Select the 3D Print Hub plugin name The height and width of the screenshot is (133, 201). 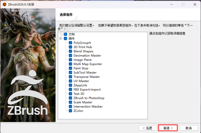(83, 47)
